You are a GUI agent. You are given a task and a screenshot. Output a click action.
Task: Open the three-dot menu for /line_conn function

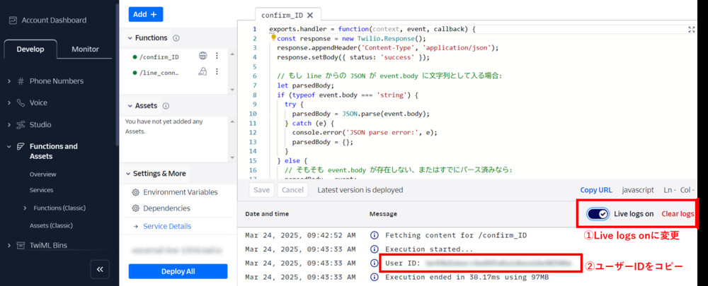coord(217,72)
